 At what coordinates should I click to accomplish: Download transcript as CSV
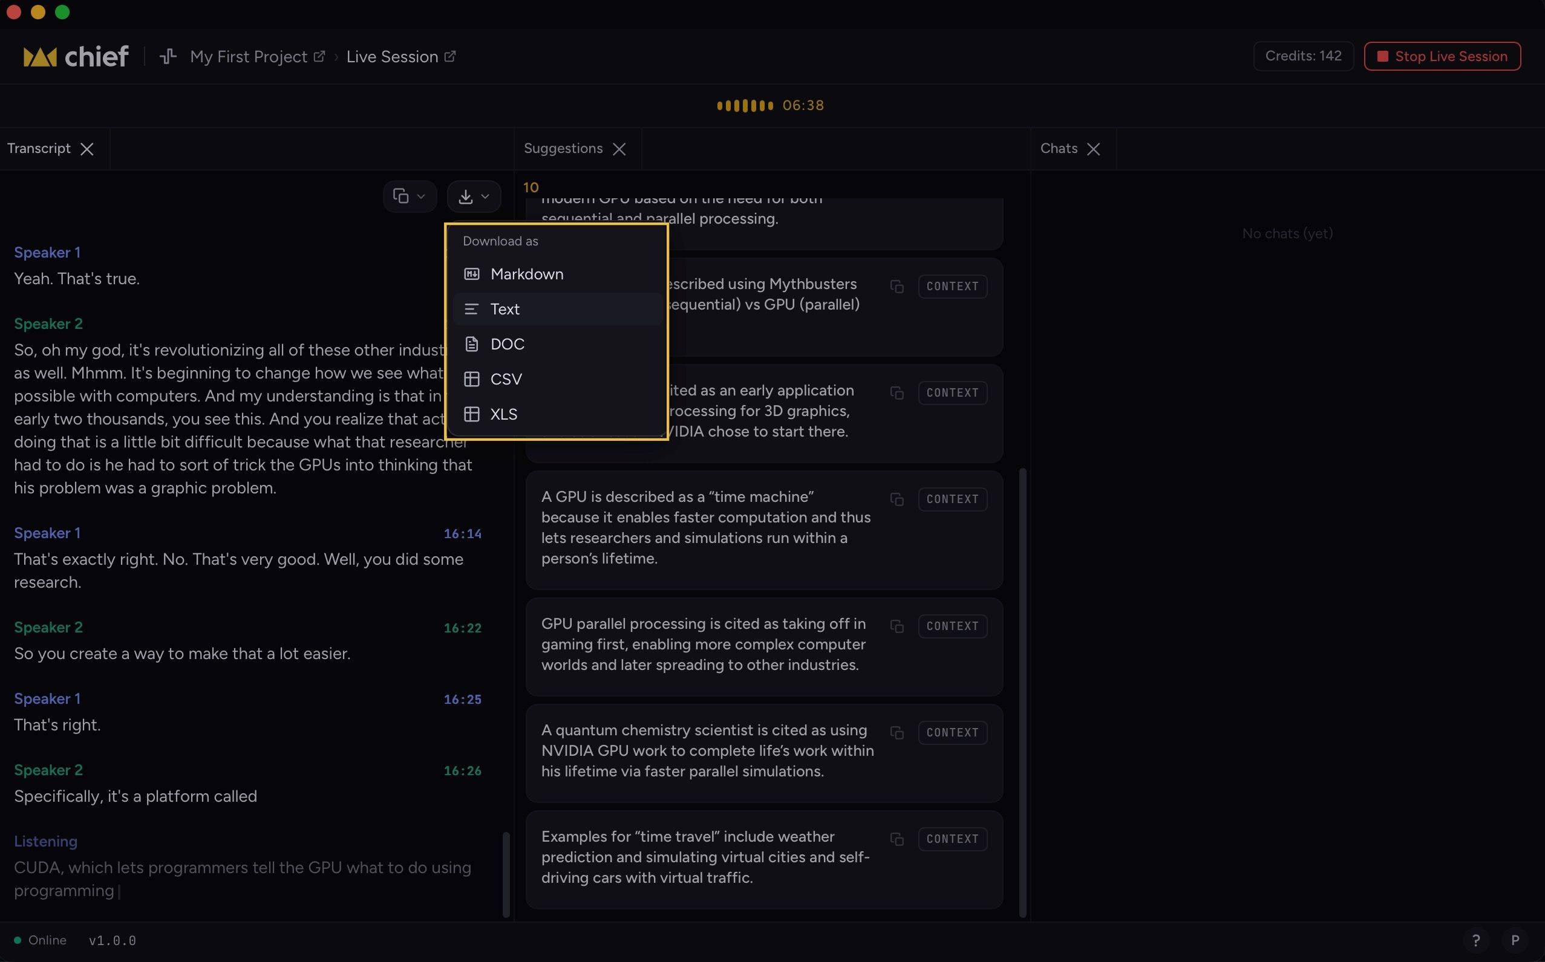coord(557,379)
